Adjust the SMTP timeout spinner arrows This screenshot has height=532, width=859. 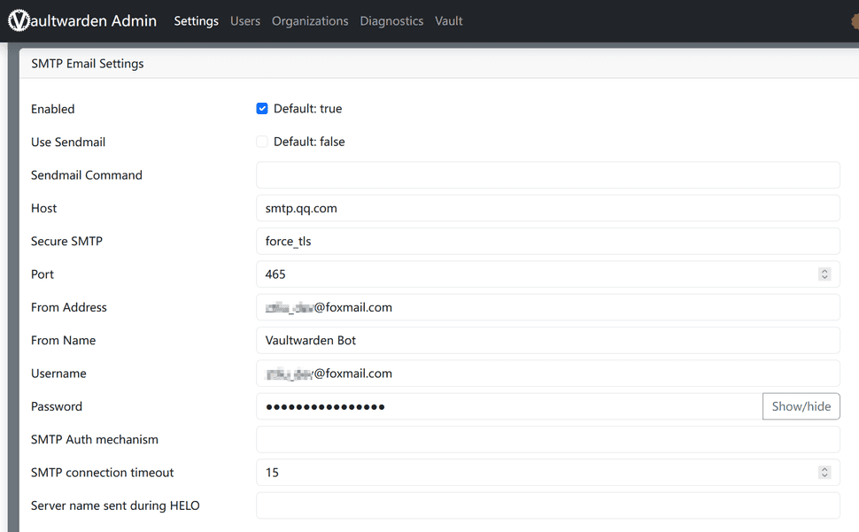(x=824, y=473)
